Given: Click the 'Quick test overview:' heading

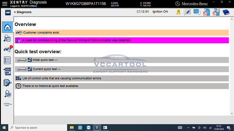Looking at the screenshot, I should tap(38, 52).
